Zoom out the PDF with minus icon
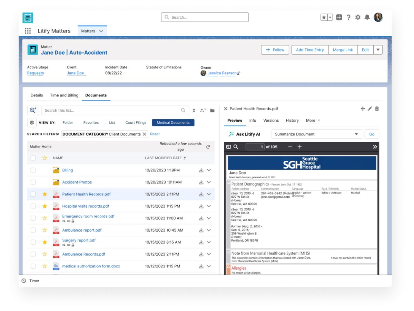 tap(290, 147)
